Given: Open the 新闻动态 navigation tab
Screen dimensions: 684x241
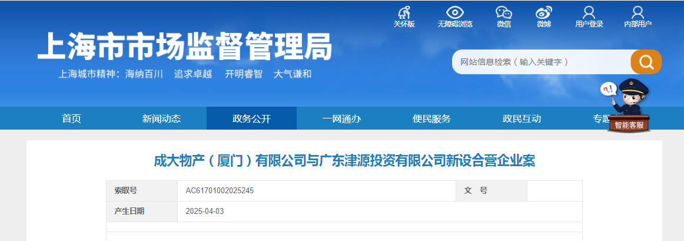Looking at the screenshot, I should 161,118.
